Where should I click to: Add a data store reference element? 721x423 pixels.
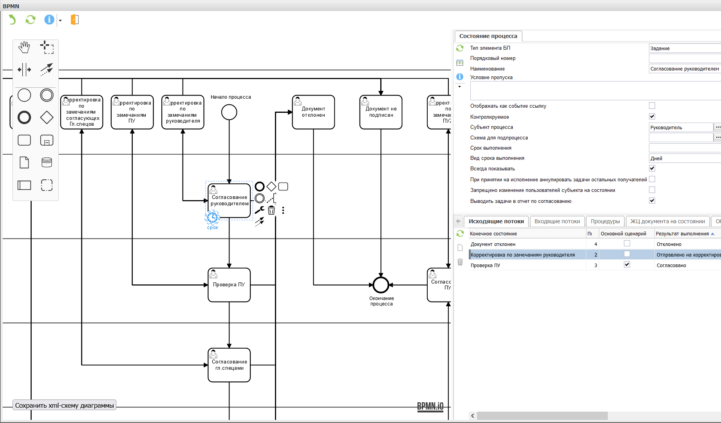47,162
